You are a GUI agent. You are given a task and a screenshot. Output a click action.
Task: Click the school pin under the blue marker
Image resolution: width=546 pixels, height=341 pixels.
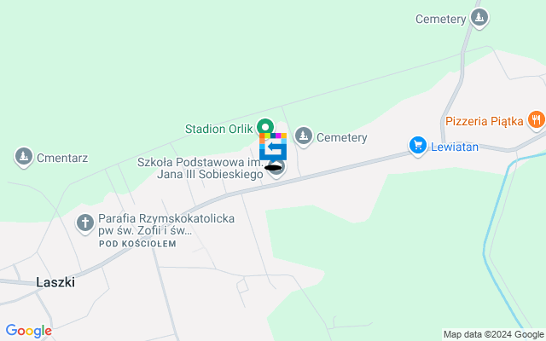click(x=276, y=169)
